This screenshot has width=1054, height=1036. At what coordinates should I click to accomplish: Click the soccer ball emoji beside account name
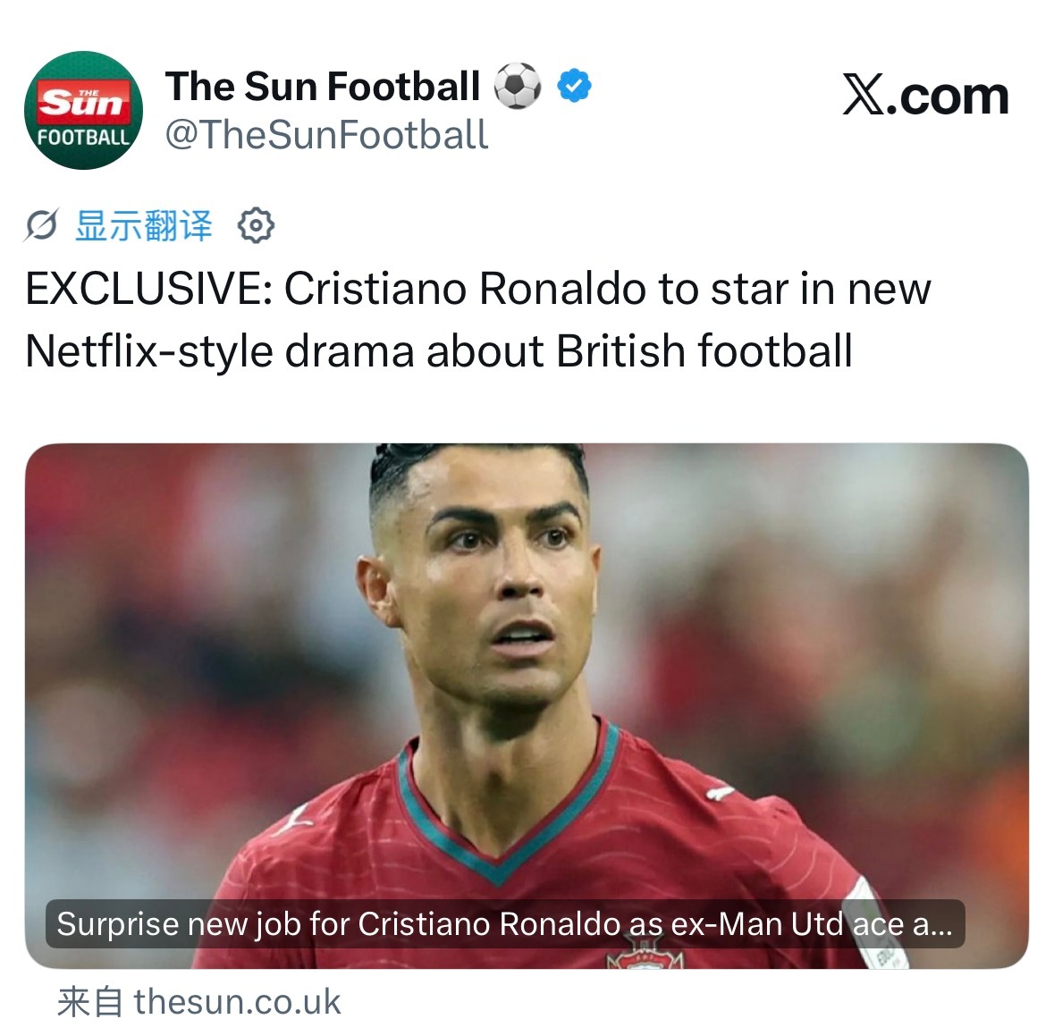tap(518, 86)
